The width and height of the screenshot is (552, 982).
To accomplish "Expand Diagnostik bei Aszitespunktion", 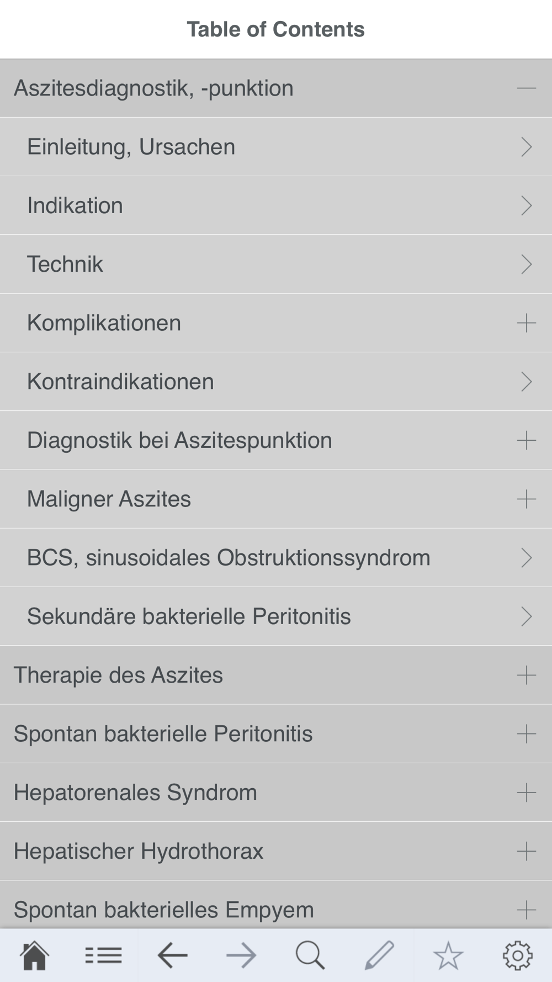I will (526, 440).
